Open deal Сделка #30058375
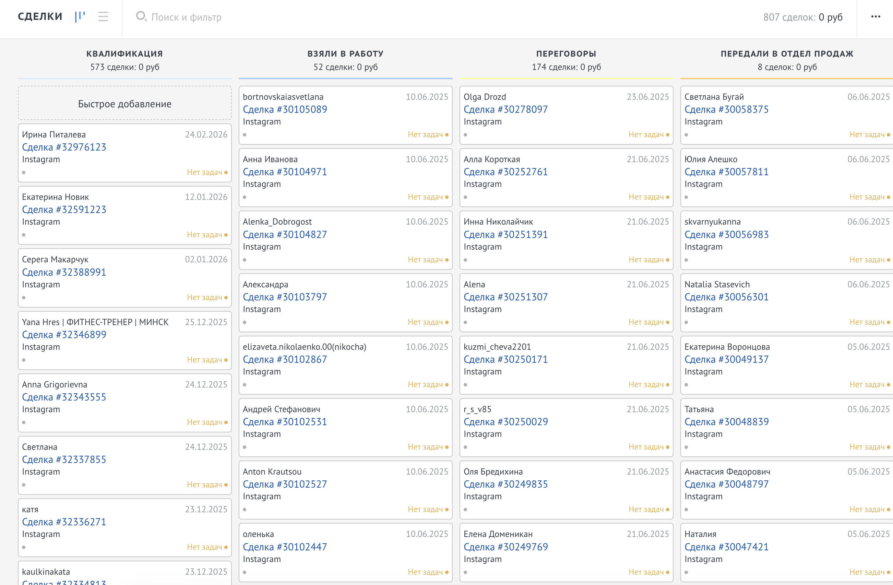The height and width of the screenshot is (585, 893). [726, 109]
